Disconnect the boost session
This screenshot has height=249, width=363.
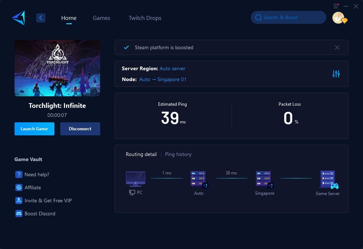80,129
